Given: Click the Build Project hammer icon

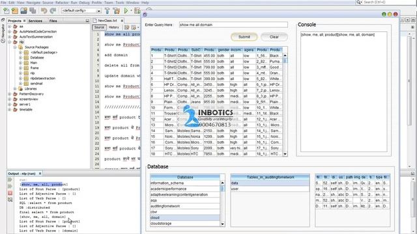Looking at the screenshot, I should point(107,10).
